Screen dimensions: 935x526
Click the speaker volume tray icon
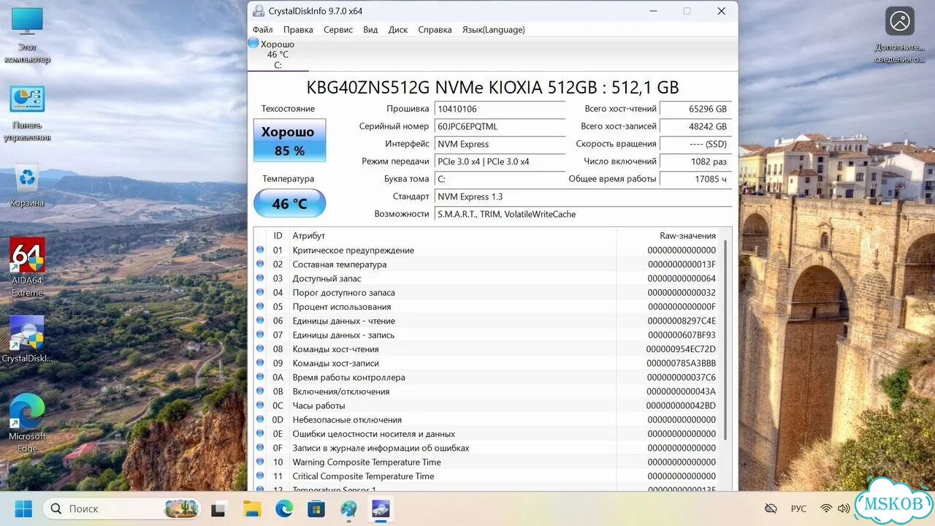pyautogui.click(x=844, y=508)
